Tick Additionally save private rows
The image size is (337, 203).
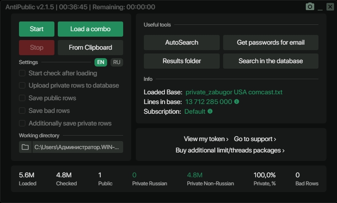point(22,123)
